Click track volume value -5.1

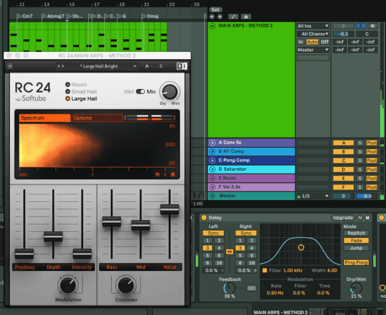[343, 34]
